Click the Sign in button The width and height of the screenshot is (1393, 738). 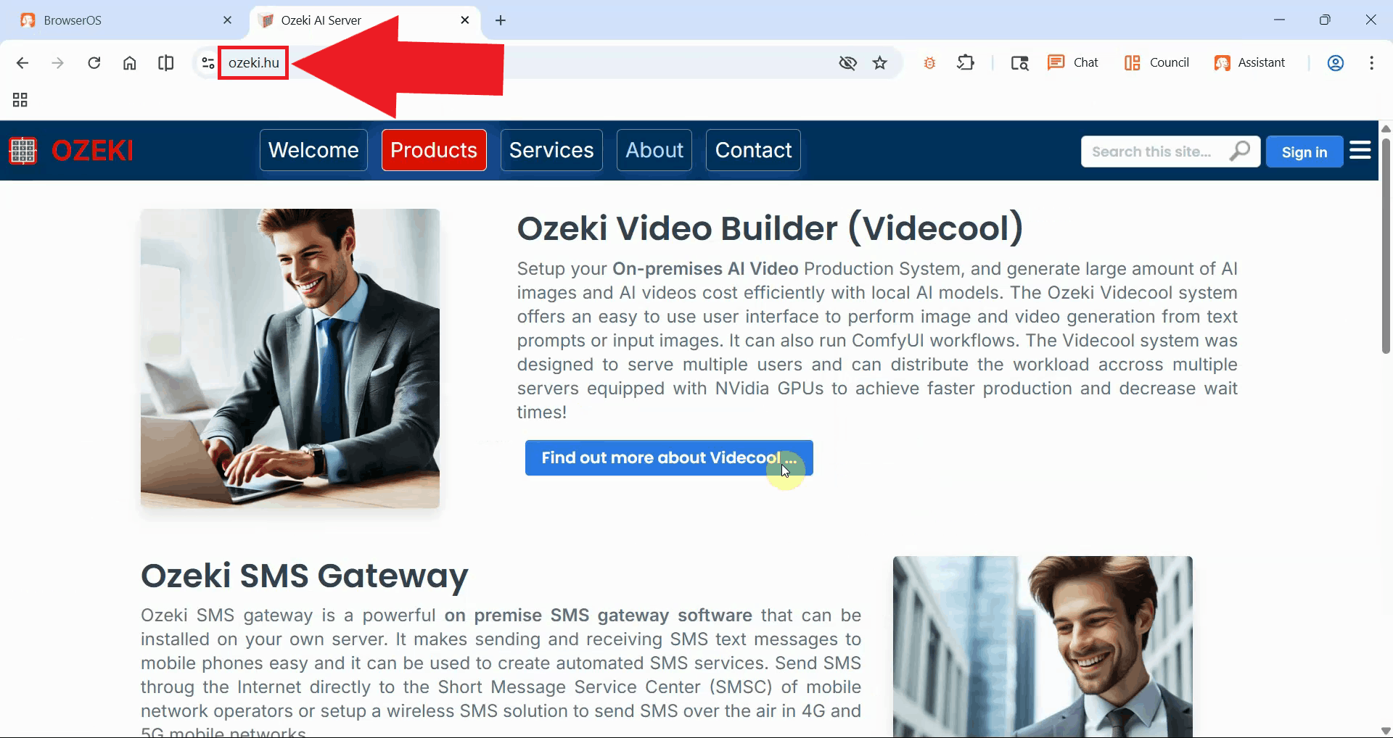(x=1304, y=152)
